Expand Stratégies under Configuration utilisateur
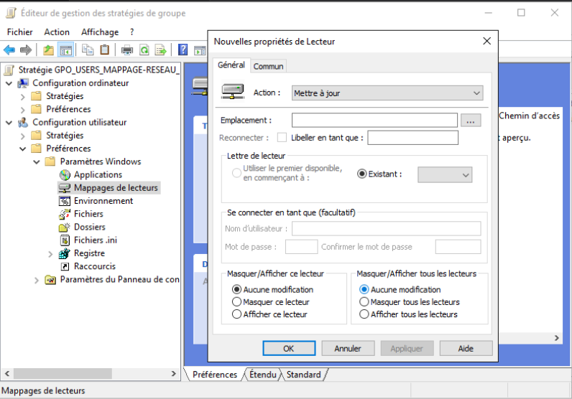572x399 pixels. coord(22,136)
